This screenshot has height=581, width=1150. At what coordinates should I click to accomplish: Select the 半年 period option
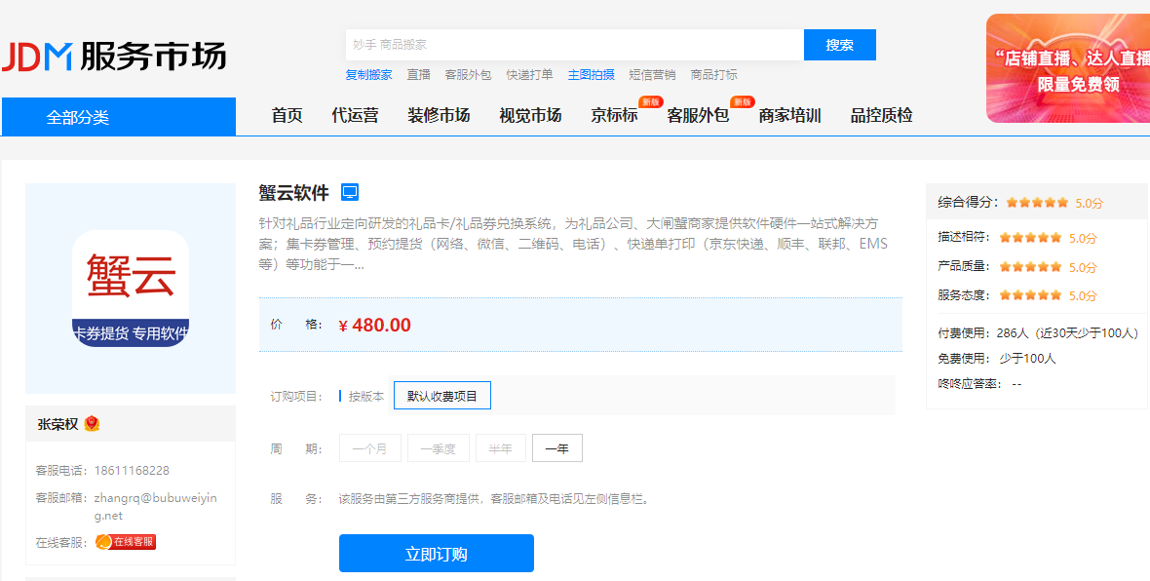pyautogui.click(x=501, y=448)
